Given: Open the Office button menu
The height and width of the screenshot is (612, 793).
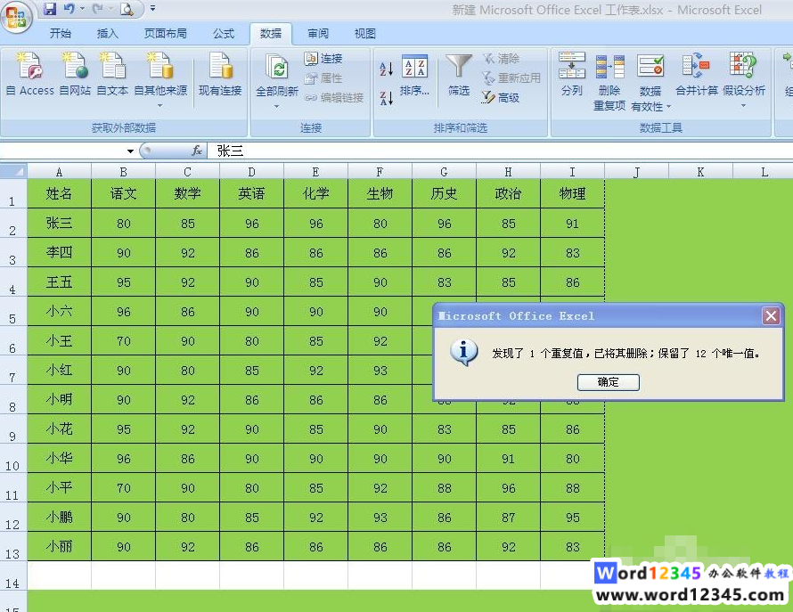Looking at the screenshot, I should coord(16,18).
